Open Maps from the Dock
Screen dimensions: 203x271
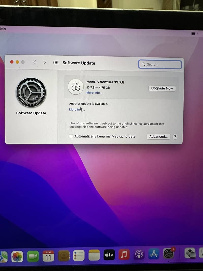pyautogui.click(x=4, y=257)
